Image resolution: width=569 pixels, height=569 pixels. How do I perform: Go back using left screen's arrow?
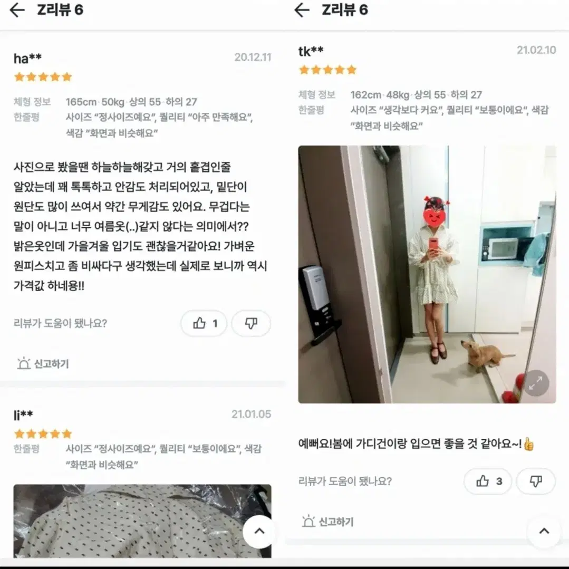coord(17,10)
